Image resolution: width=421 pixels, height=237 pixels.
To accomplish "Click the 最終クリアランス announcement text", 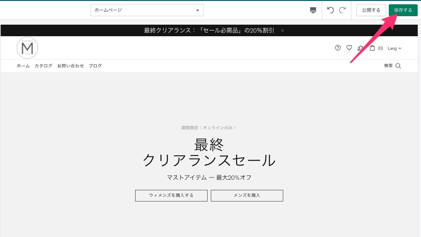I will coord(209,31).
